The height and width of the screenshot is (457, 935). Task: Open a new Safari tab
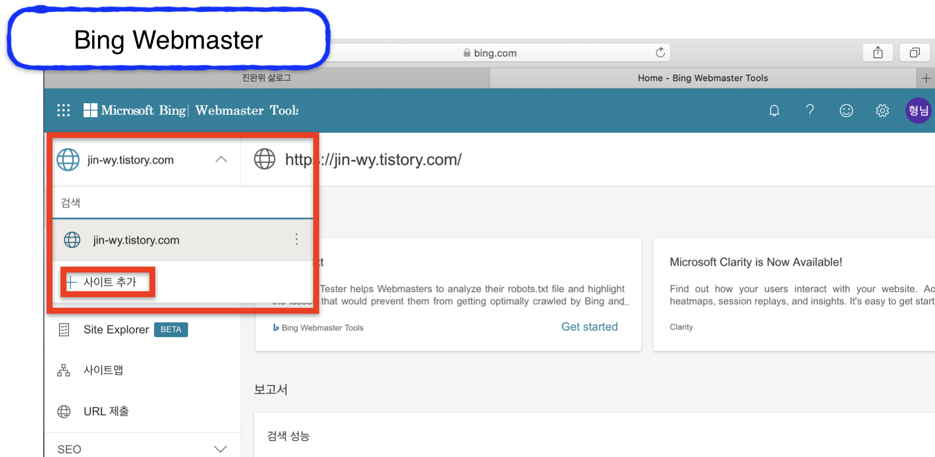pyautogui.click(x=926, y=78)
